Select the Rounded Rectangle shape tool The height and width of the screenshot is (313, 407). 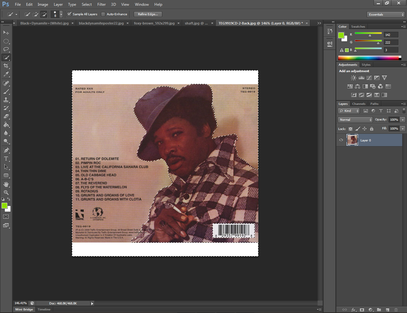tap(6, 175)
